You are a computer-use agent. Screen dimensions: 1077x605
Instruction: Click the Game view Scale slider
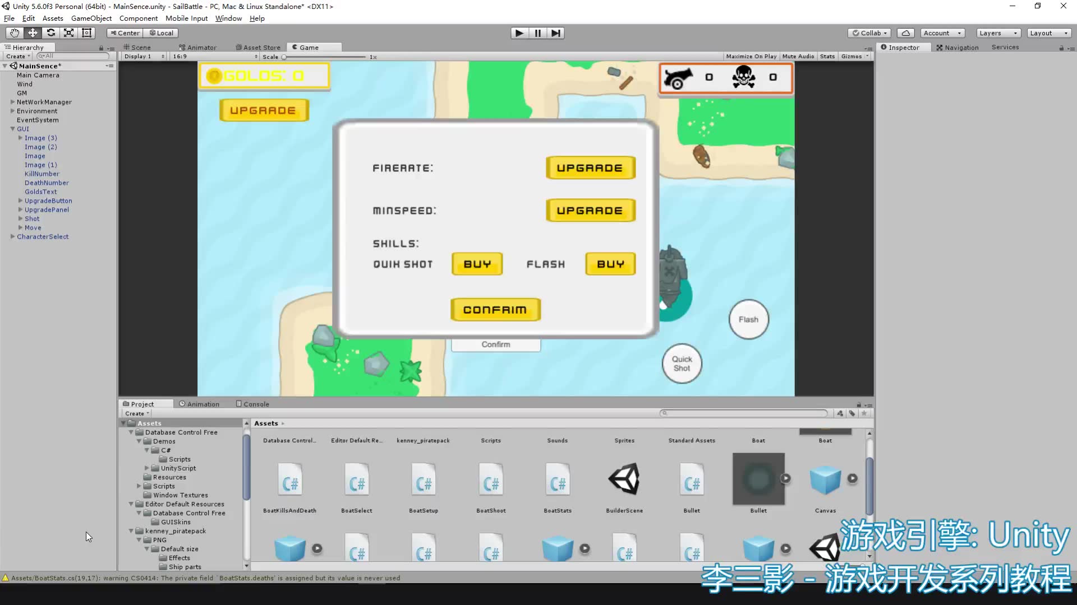(x=325, y=57)
